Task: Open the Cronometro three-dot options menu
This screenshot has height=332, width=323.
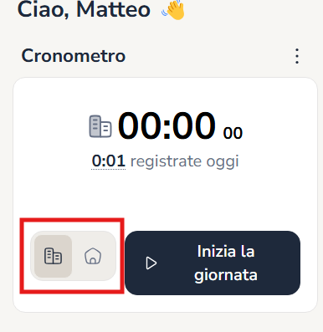Action: (x=297, y=56)
